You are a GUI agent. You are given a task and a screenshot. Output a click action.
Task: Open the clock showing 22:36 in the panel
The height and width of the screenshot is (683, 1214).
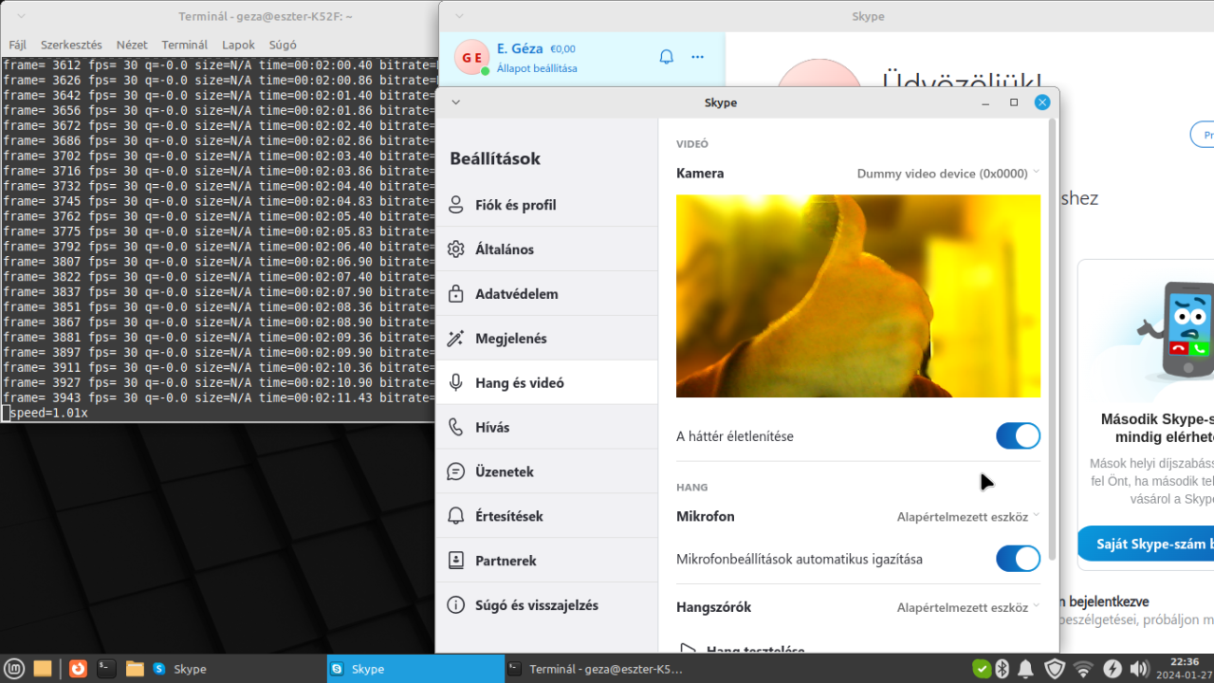1185,669
